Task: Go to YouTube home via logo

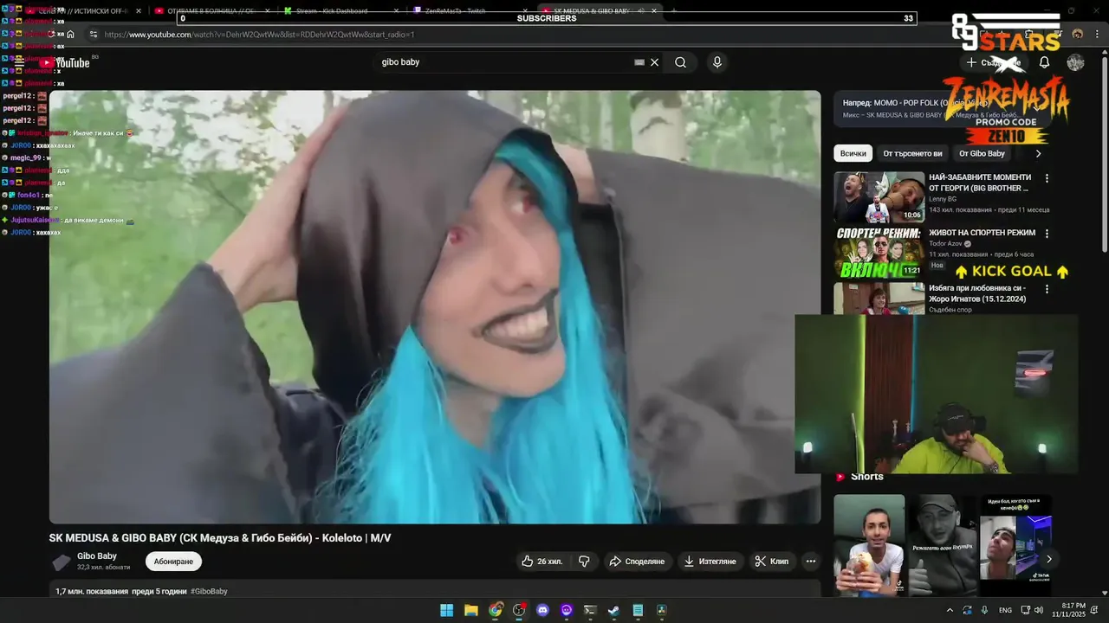Action: [65, 62]
